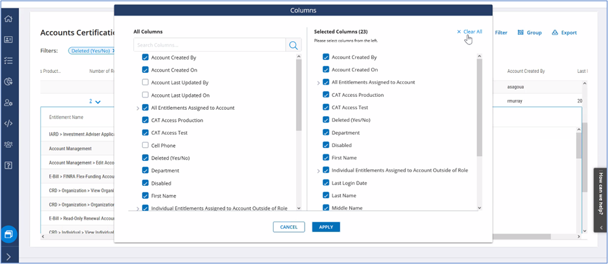Click the Export icon button
This screenshot has width=608, height=264.
(564, 32)
